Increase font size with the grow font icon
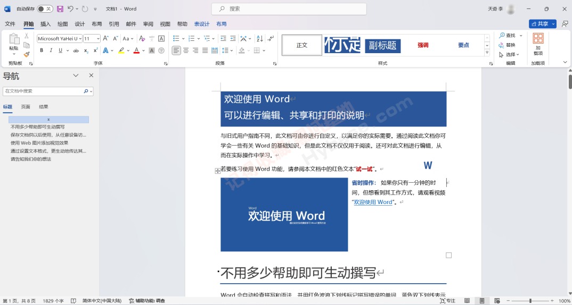 tap(106, 38)
